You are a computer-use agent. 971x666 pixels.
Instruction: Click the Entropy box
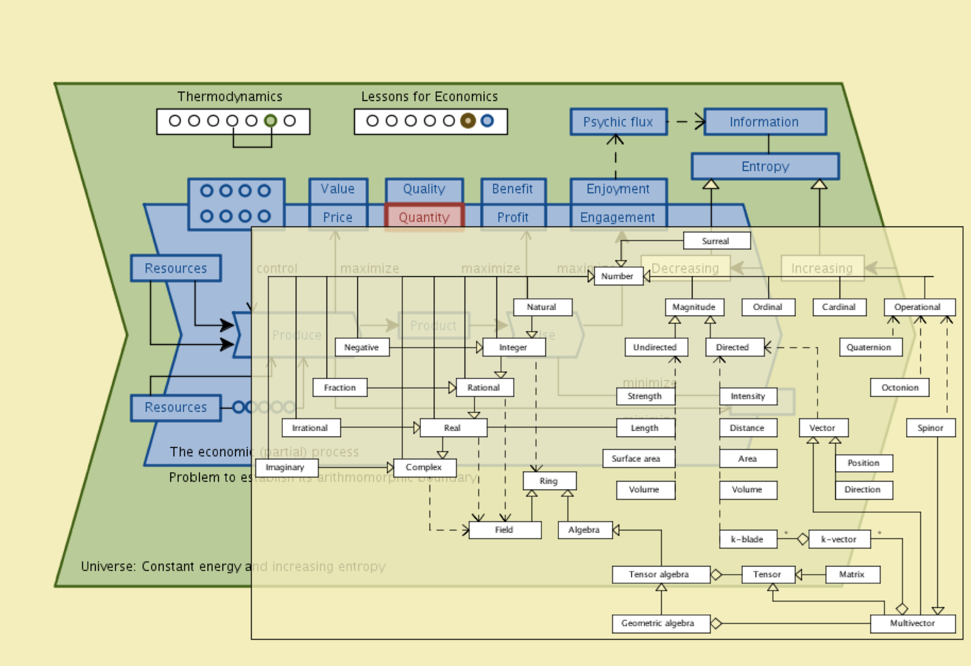coord(765,166)
